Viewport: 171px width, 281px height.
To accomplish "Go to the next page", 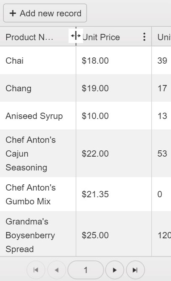I will click(x=115, y=270).
